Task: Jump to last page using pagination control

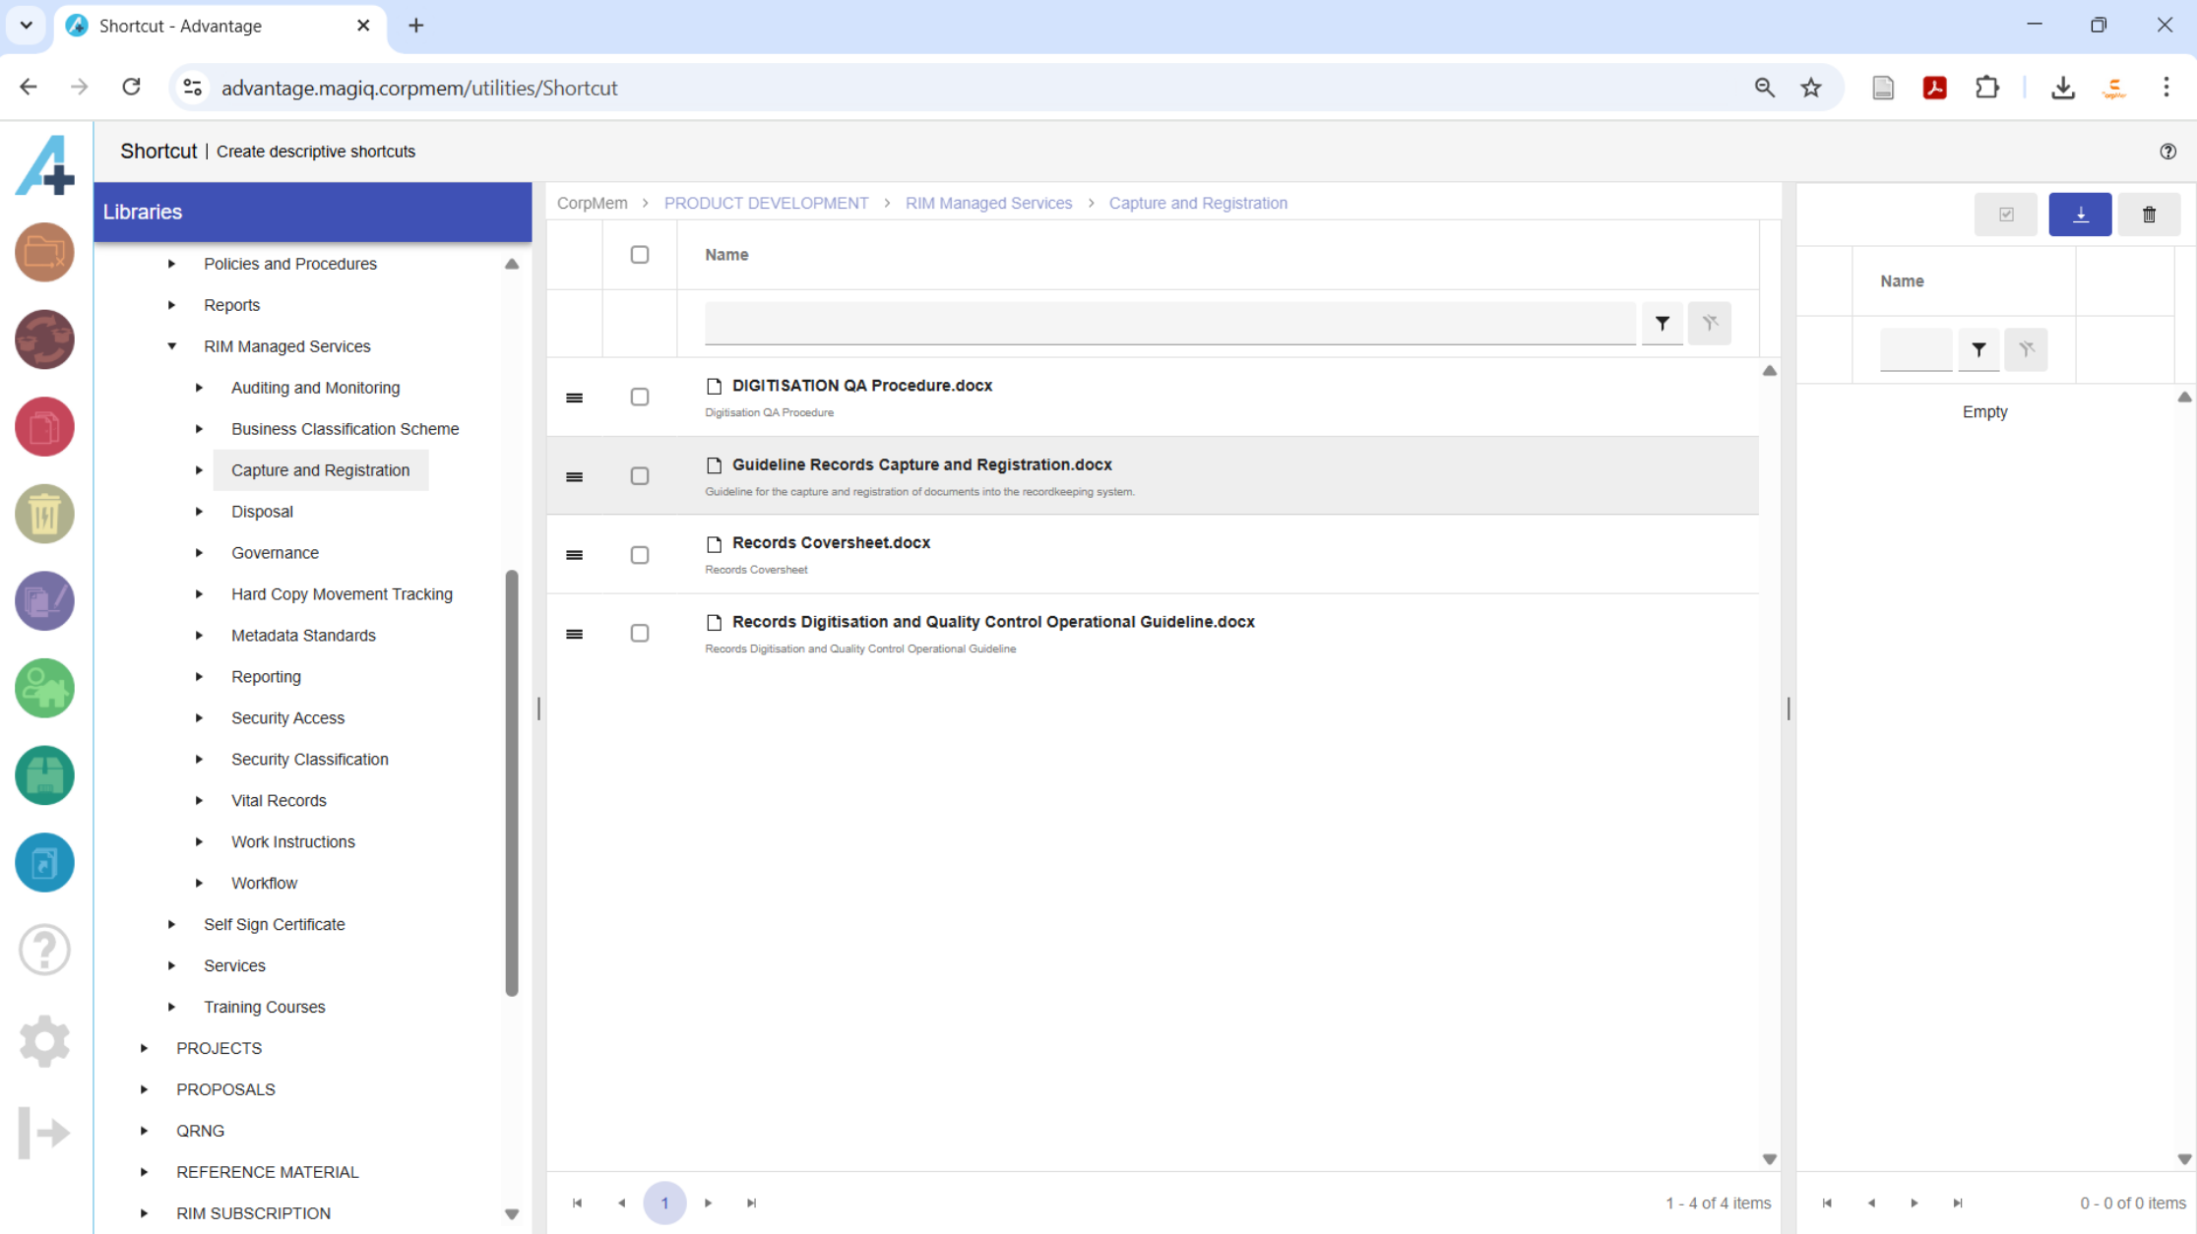Action: tap(752, 1203)
